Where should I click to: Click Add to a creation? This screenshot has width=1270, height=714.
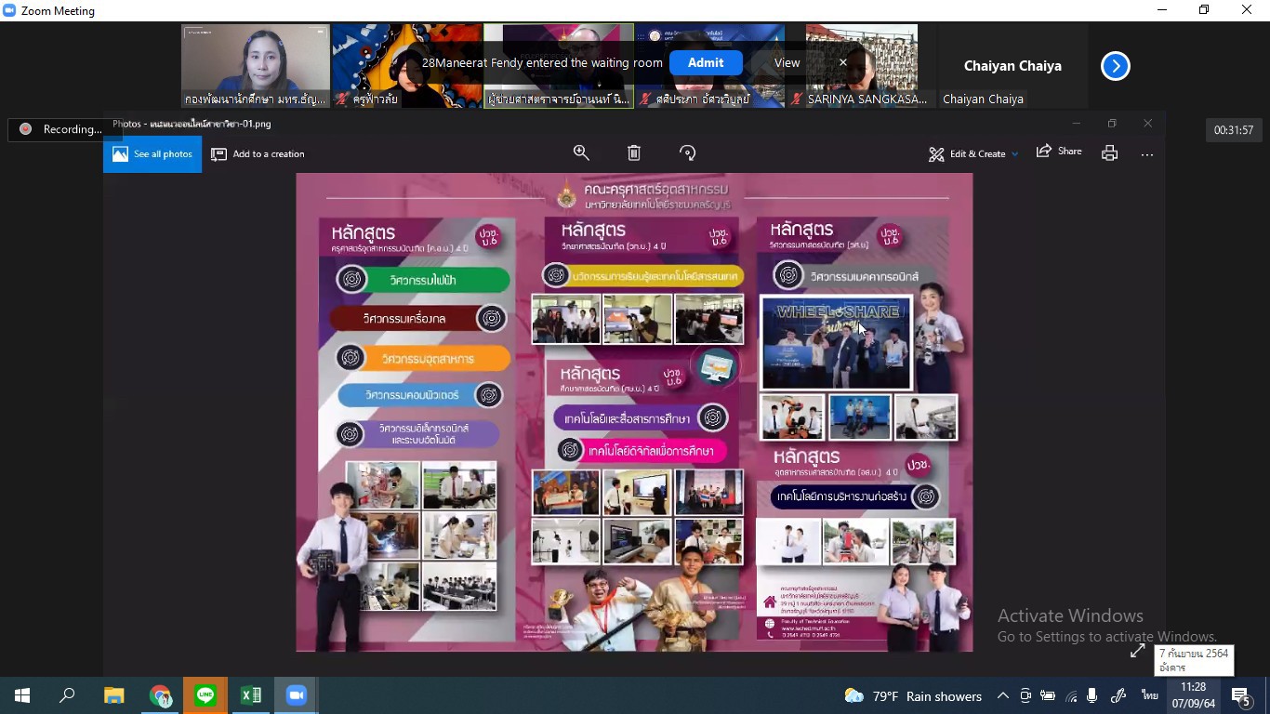pyautogui.click(x=258, y=154)
